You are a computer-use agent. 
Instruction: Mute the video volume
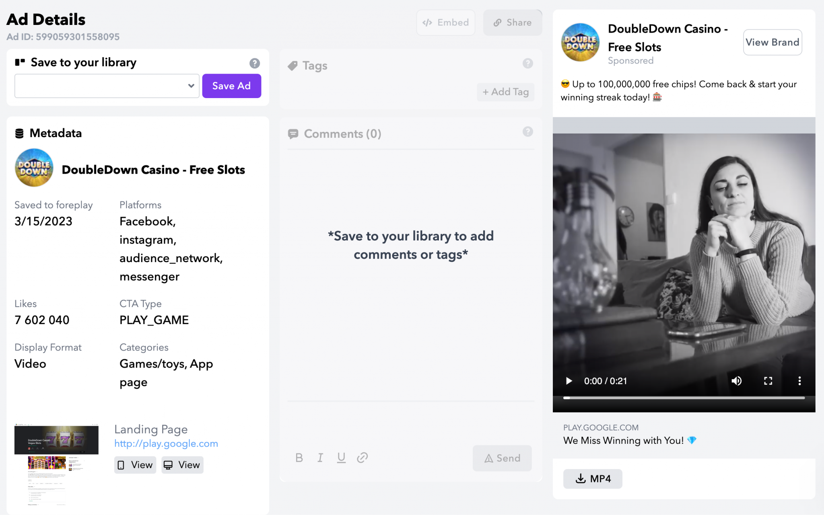737,381
